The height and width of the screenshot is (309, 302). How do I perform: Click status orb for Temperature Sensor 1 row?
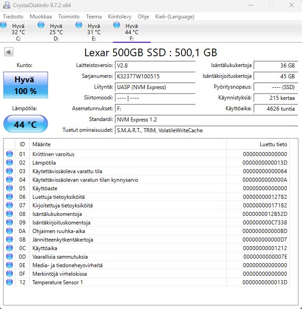9,282
